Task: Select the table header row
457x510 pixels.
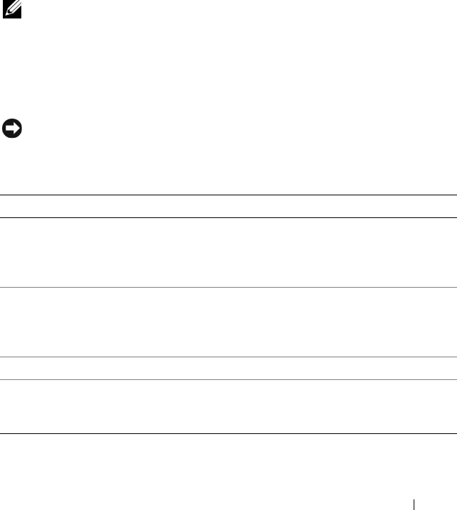Action: [228, 207]
